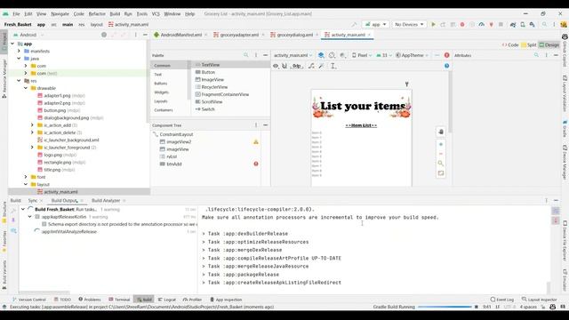Screen dimensions: 569x320
Task: Hide the Component Tree panel
Action: [266, 125]
